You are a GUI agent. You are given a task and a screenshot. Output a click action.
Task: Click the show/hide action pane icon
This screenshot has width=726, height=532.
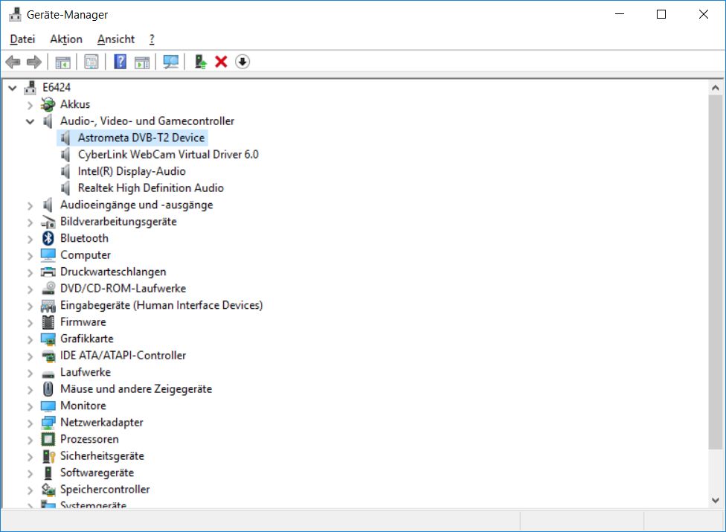[142, 62]
